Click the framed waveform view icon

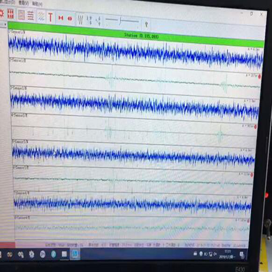pos(21,14)
